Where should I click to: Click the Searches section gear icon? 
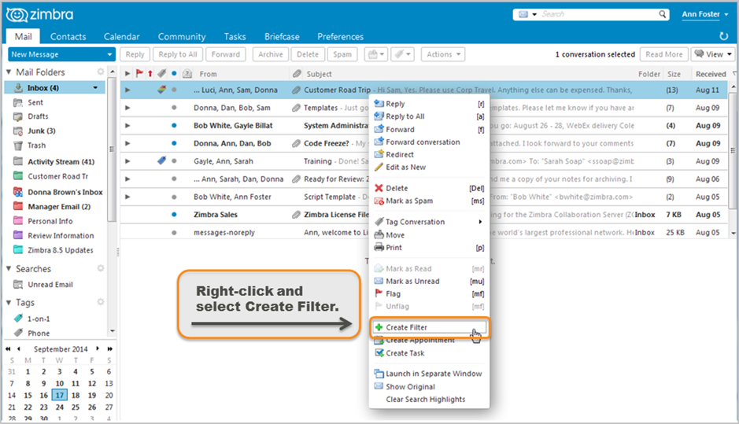point(101,268)
